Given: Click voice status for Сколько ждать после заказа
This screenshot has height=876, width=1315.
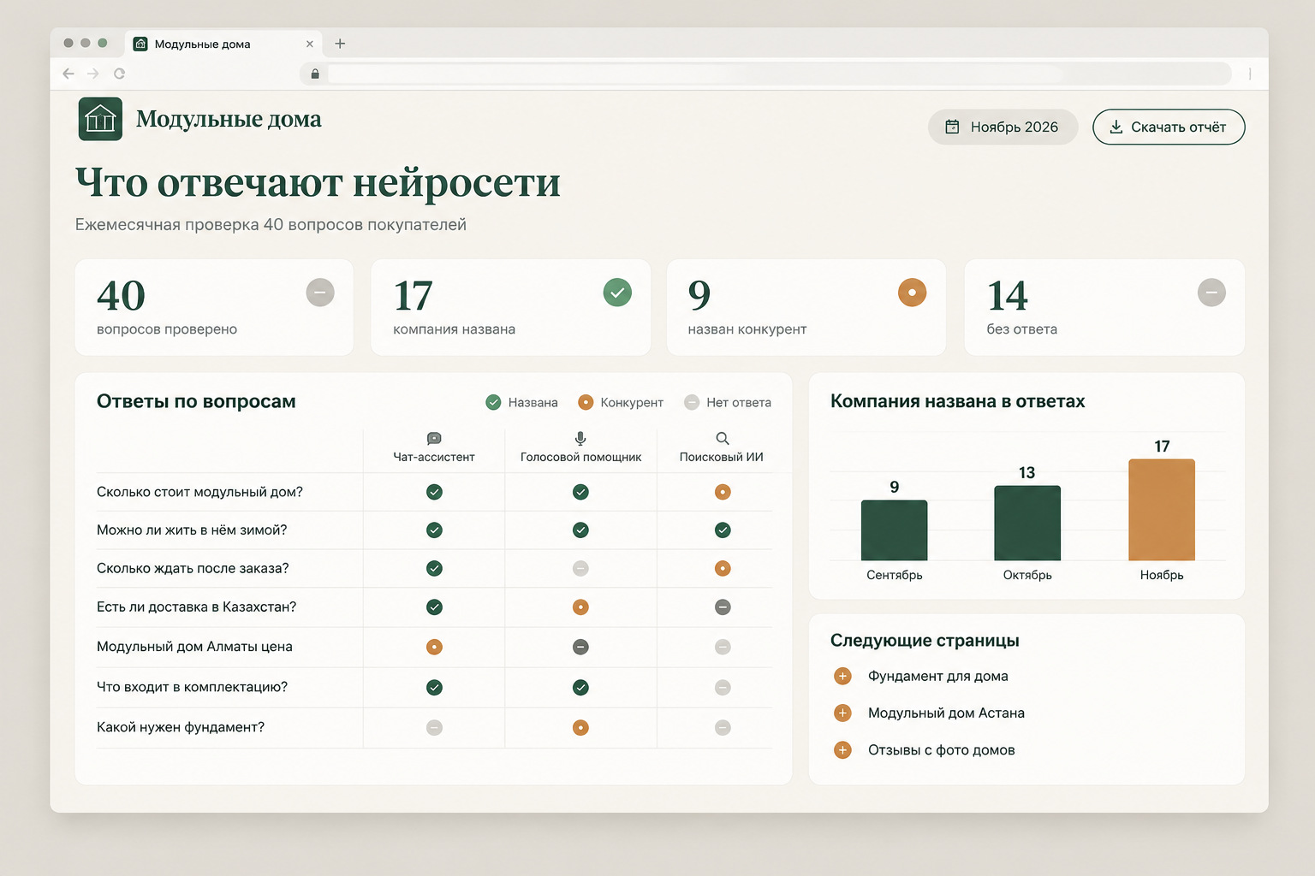Looking at the screenshot, I should [x=580, y=568].
